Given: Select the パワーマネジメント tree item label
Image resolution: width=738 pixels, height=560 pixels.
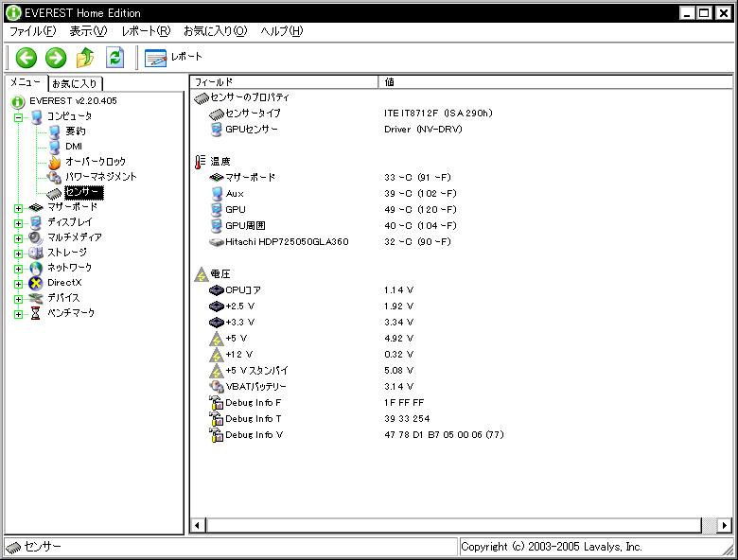Looking at the screenshot, I should pos(101,177).
